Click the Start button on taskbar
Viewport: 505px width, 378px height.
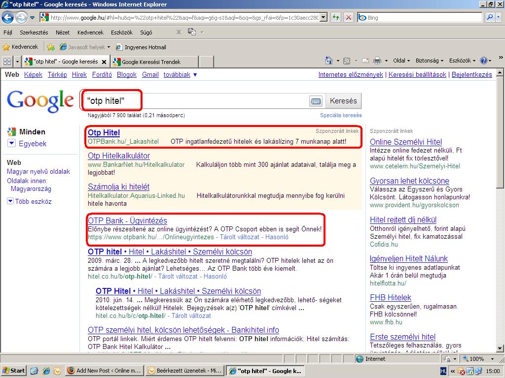point(14,371)
